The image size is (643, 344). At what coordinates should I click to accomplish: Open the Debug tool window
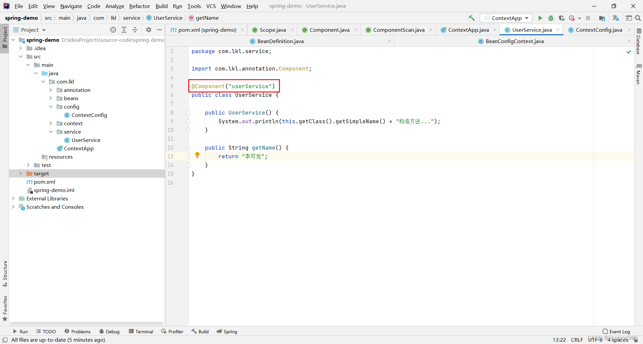[x=109, y=332]
